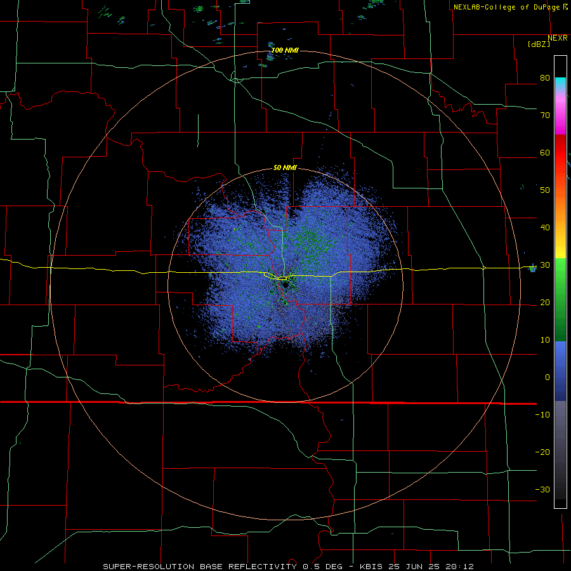Click the 10 value on the dBZ scale

coord(545,340)
